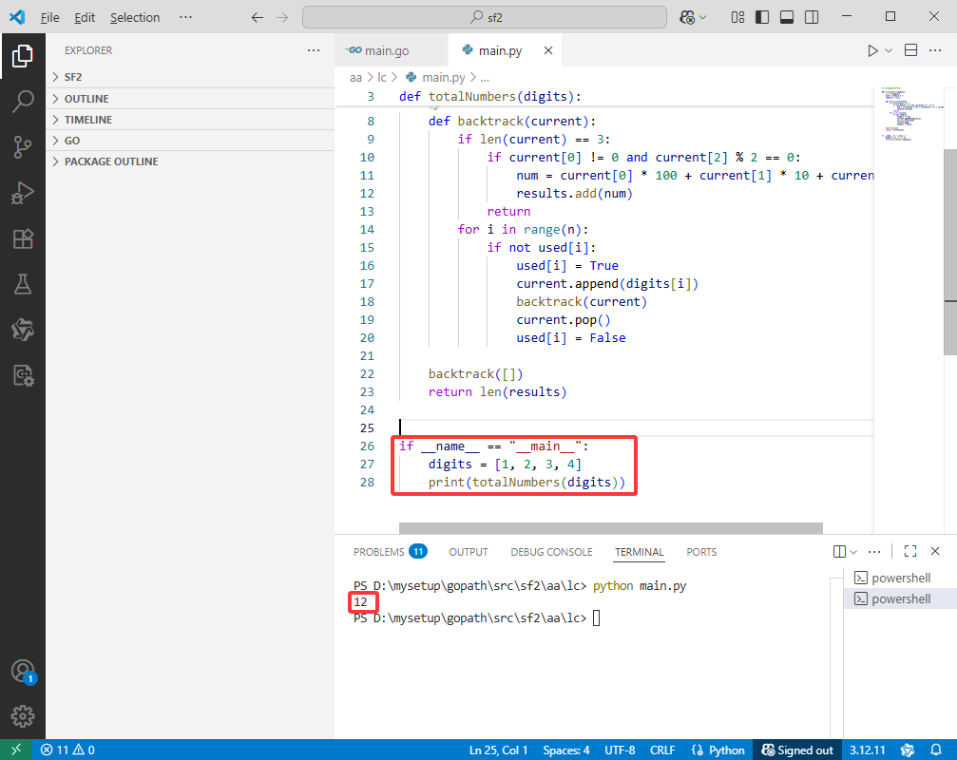Viewport: 957px width, 760px height.
Task: Open Explorer Views and More Actions ellipsis
Action: [x=314, y=50]
